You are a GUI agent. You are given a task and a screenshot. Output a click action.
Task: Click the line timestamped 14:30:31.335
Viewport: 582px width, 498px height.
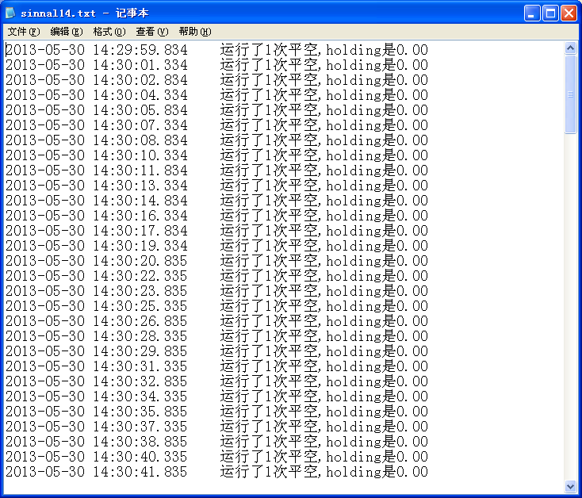[216, 366]
